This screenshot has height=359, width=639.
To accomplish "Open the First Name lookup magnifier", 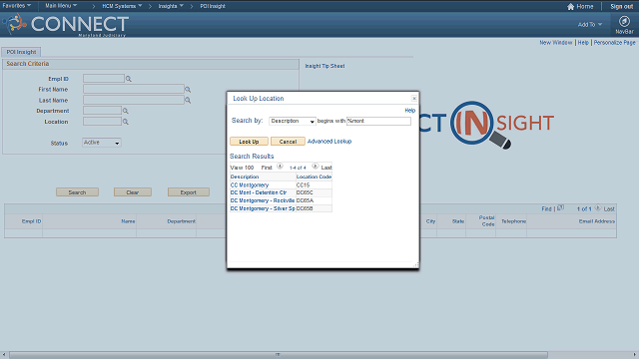I will click(188, 90).
